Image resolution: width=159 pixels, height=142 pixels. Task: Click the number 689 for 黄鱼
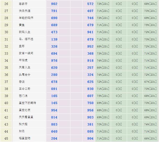pyautogui.click(x=54, y=25)
